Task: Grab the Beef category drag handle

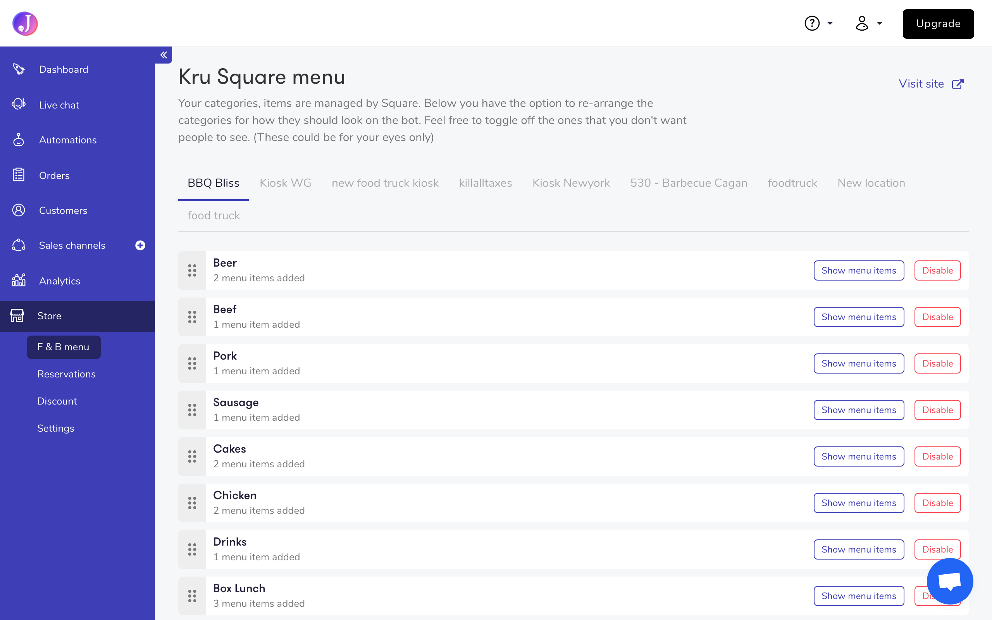Action: pyautogui.click(x=192, y=317)
